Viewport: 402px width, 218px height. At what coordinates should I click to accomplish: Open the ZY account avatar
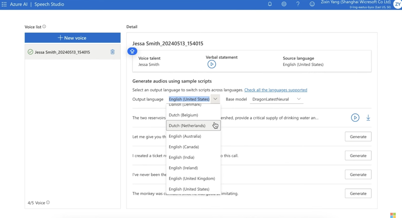pyautogui.click(x=398, y=4)
